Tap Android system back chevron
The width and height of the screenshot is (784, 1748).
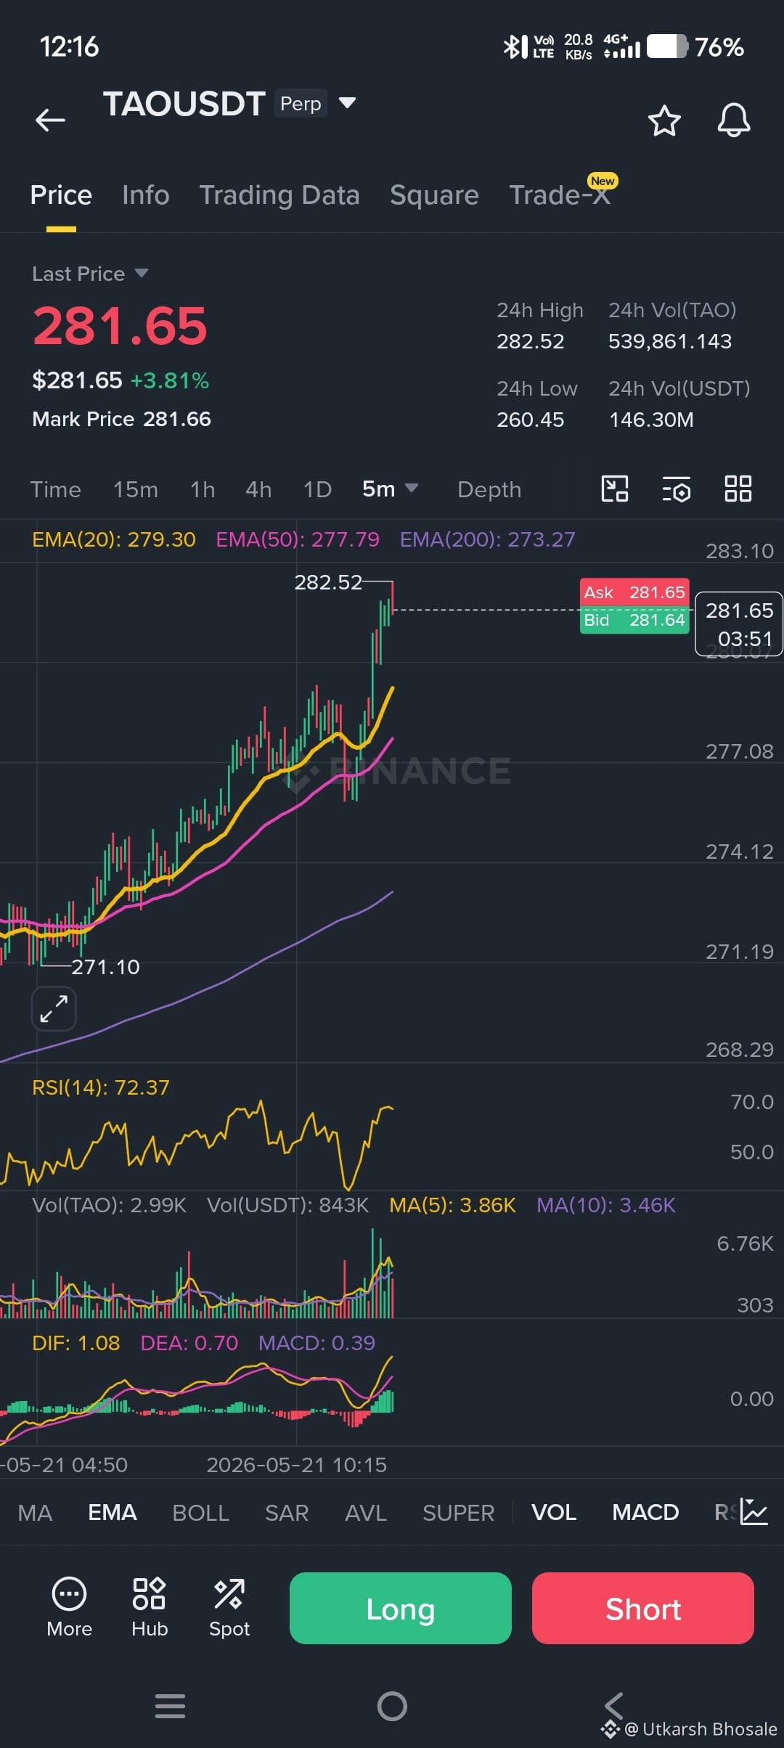coord(614,1706)
